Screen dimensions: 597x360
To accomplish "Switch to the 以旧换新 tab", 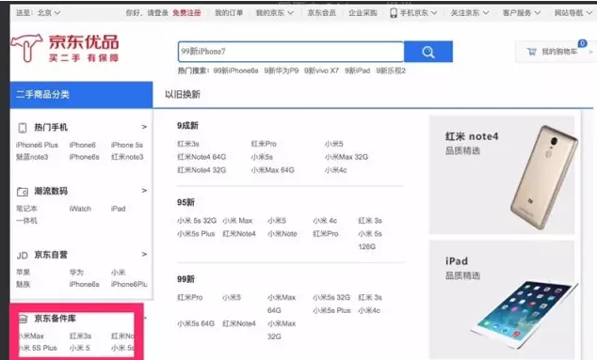I will tap(183, 94).
